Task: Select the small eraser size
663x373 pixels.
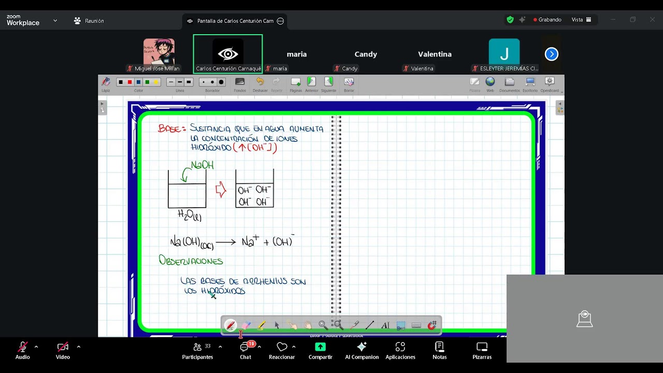Action: click(204, 82)
